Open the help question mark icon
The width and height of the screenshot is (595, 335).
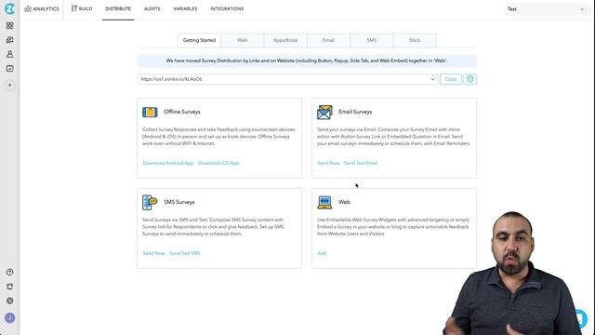pyautogui.click(x=10, y=272)
